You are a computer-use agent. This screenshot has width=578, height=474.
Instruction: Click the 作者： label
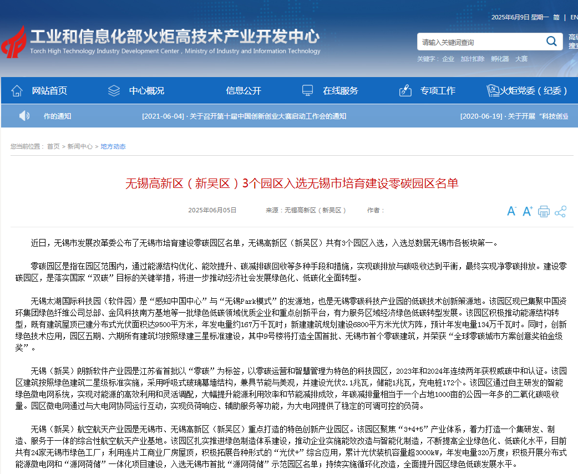coord(376,210)
